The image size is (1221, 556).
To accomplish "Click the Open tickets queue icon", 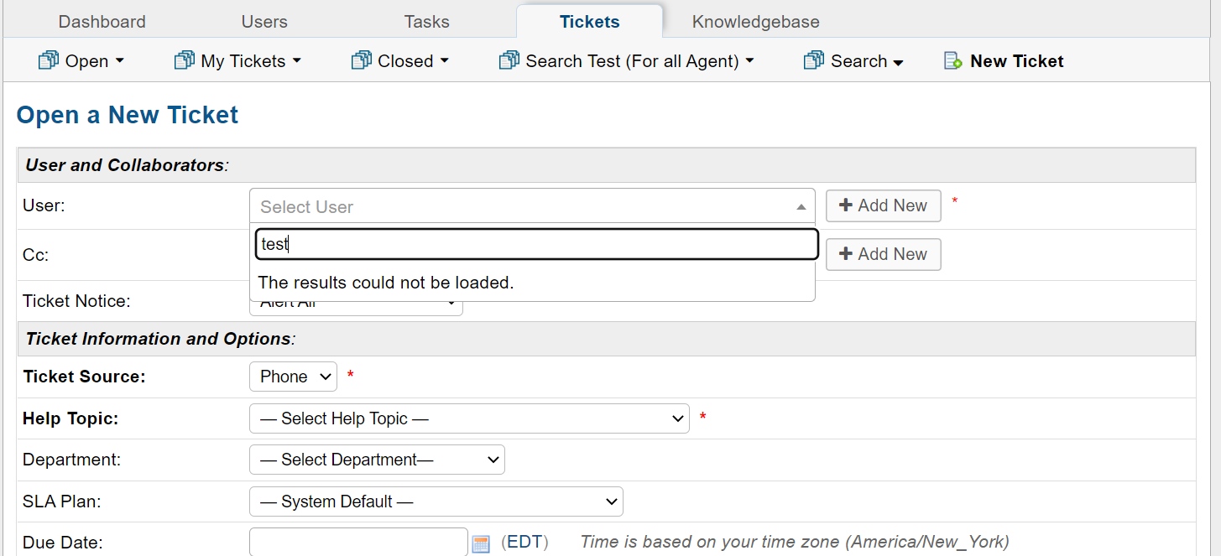I will click(49, 60).
